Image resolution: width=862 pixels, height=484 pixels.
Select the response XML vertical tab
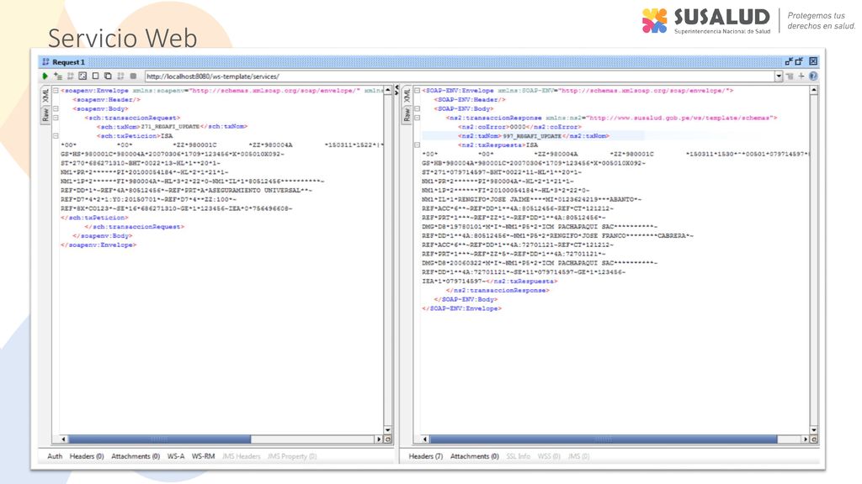[407, 96]
